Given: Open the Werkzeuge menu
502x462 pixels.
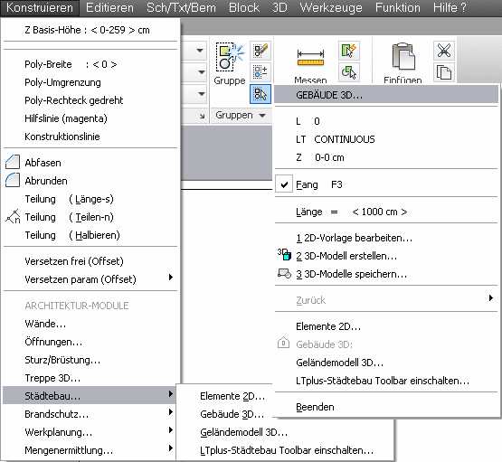Looking at the screenshot, I should coord(331,7).
